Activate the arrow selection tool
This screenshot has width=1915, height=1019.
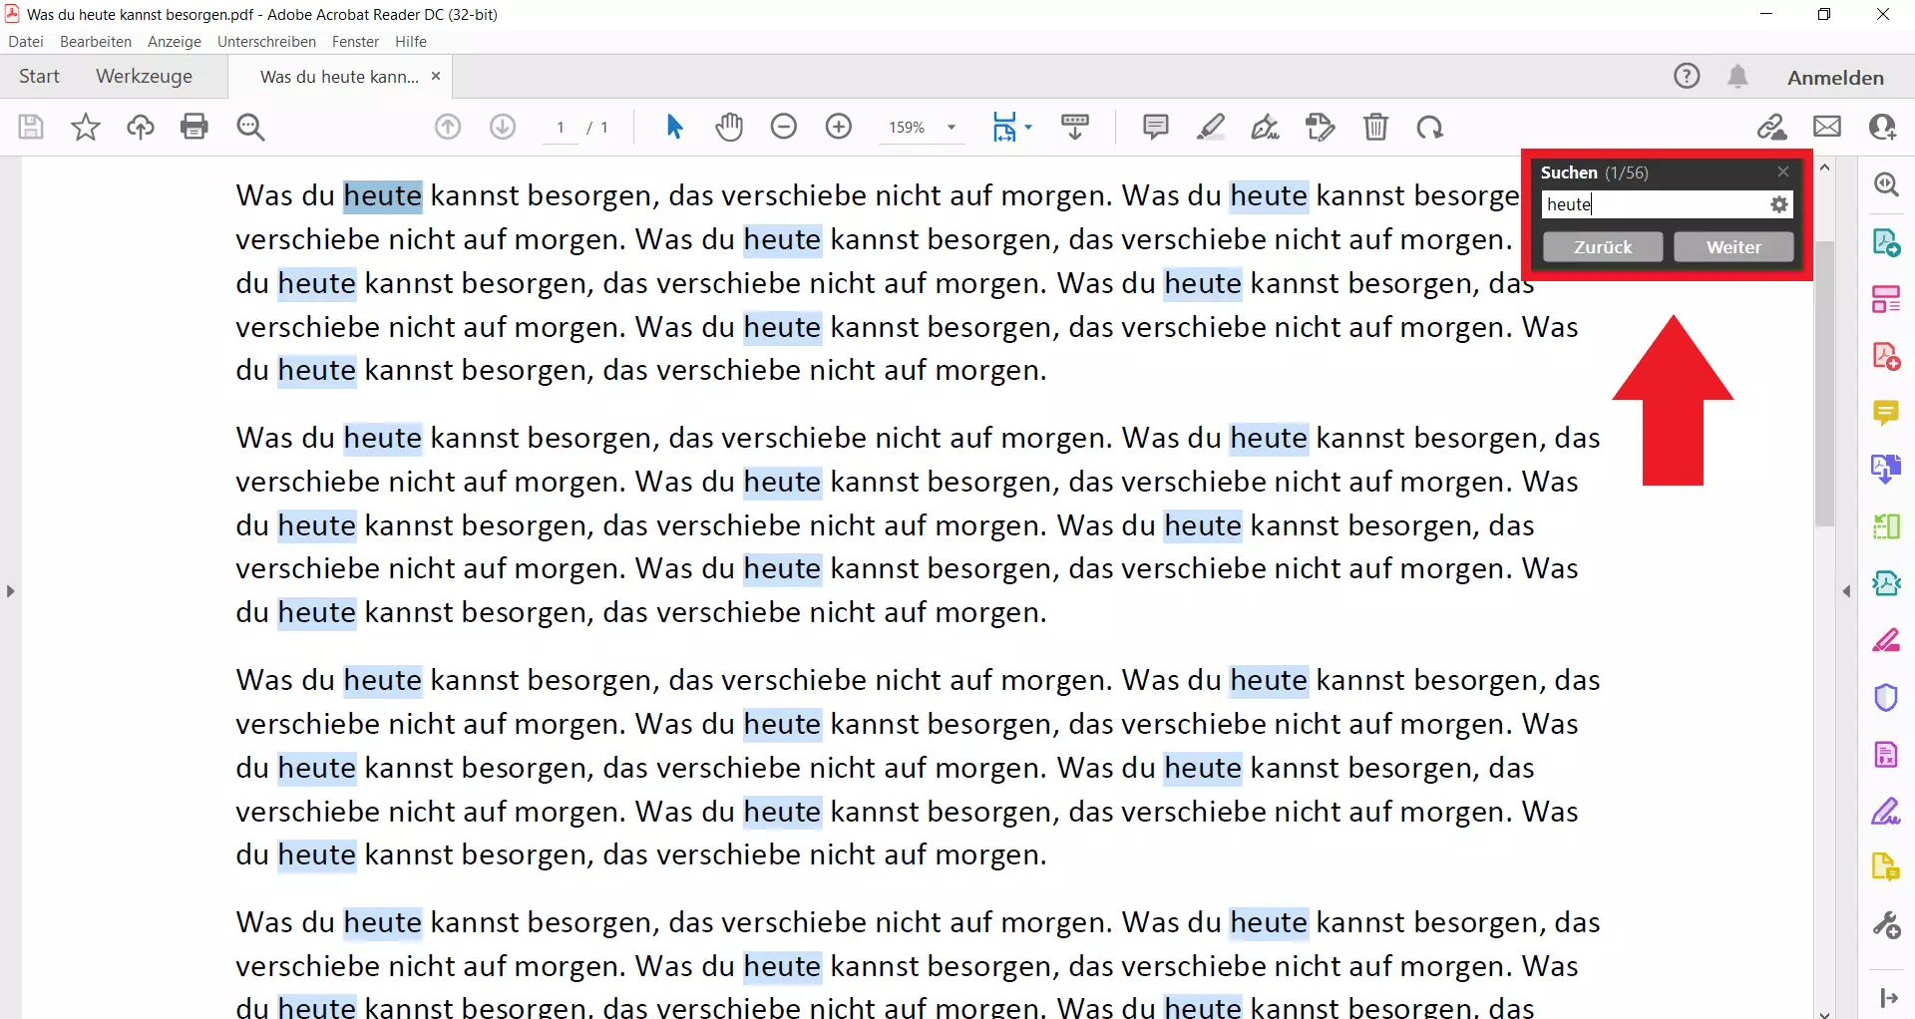pos(674,127)
